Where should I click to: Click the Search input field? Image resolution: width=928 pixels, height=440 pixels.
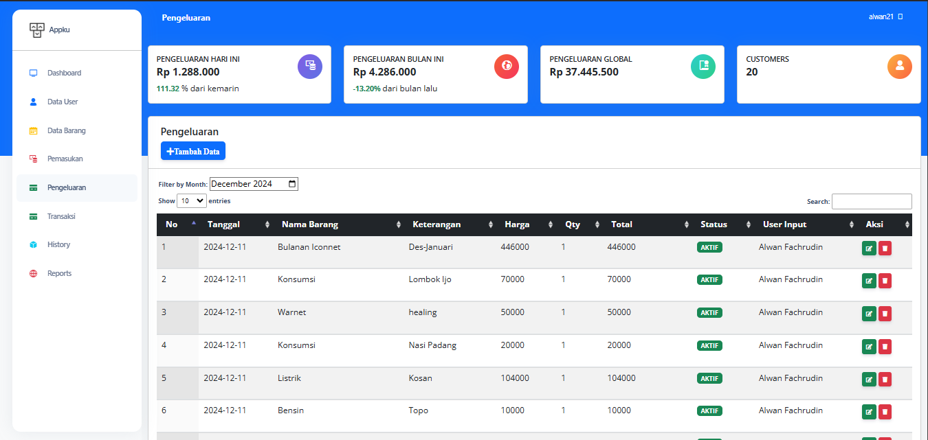point(872,202)
